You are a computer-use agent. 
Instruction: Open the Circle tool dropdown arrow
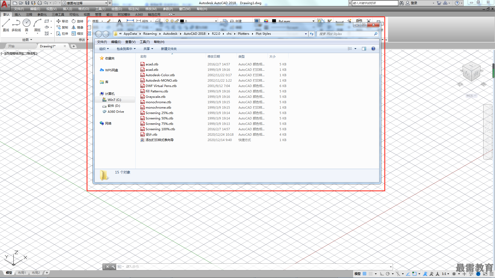pos(27,33)
